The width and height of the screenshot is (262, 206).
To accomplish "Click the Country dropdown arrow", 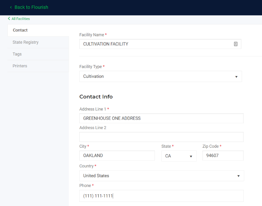I will point(238,176).
